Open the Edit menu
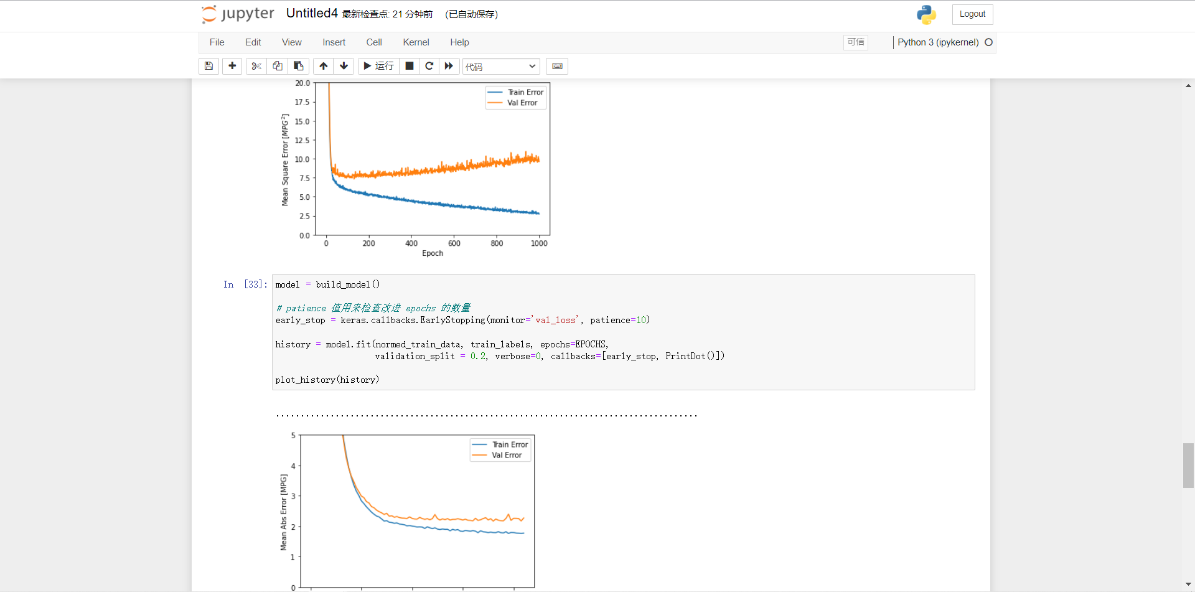1195x592 pixels. [x=253, y=42]
